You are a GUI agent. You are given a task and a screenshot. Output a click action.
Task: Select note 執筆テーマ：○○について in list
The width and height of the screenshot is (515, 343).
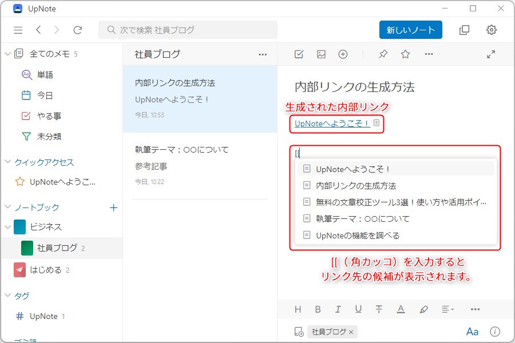[x=200, y=166]
